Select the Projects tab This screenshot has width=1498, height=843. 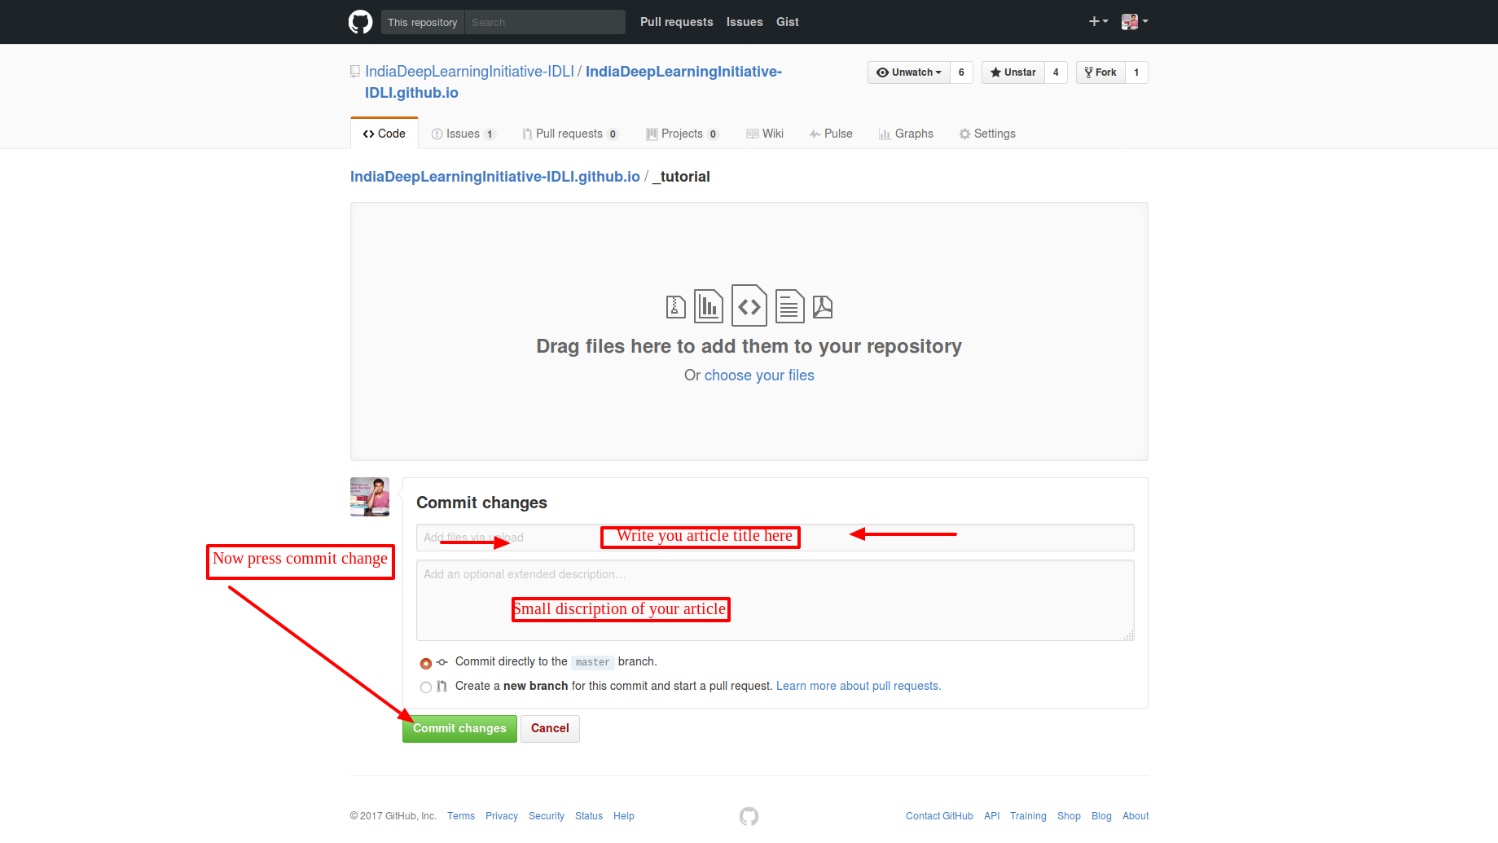click(683, 134)
